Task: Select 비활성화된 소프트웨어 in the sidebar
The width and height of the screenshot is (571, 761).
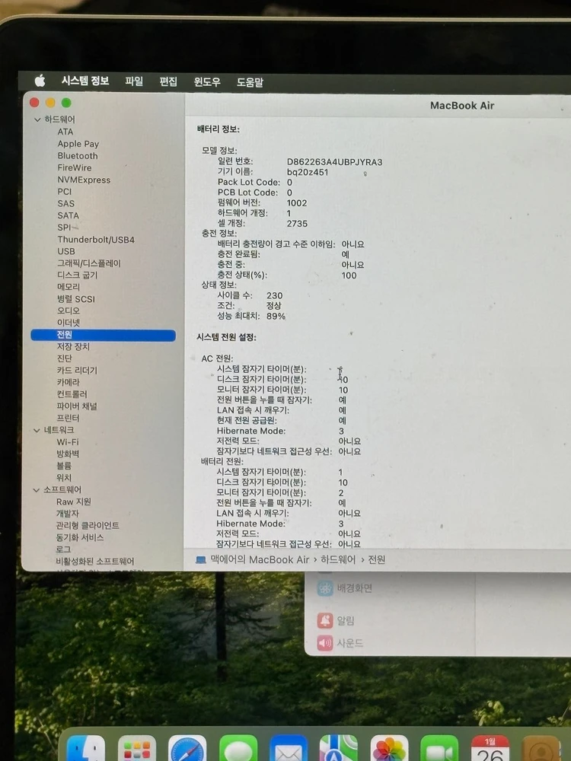Action: click(x=95, y=562)
